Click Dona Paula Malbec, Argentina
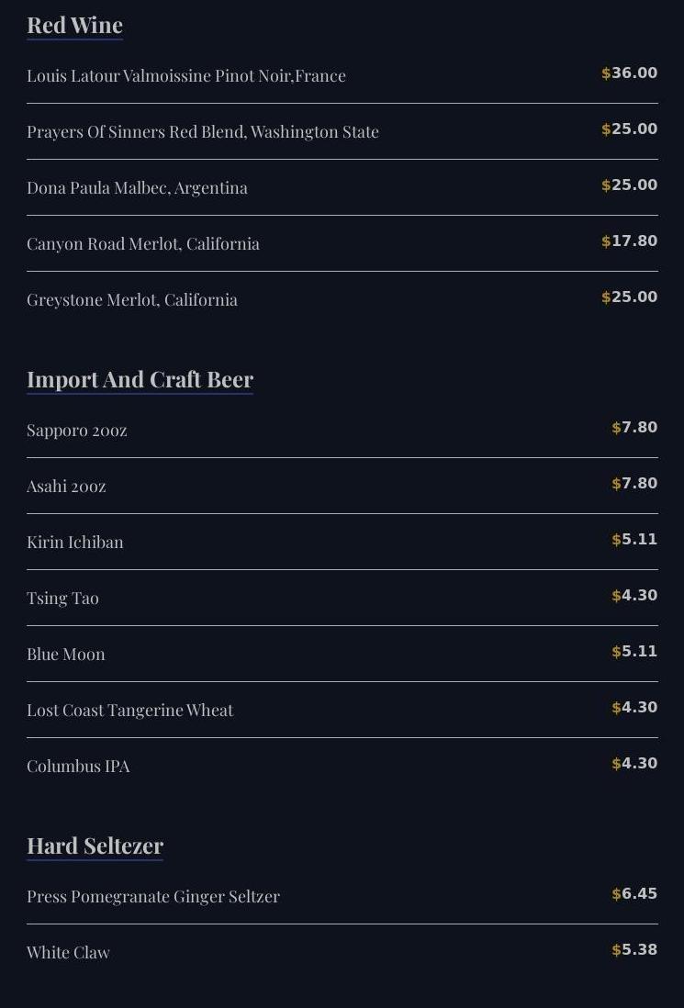 pos(137,188)
